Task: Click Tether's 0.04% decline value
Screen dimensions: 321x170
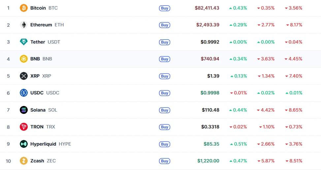Action: (294, 42)
